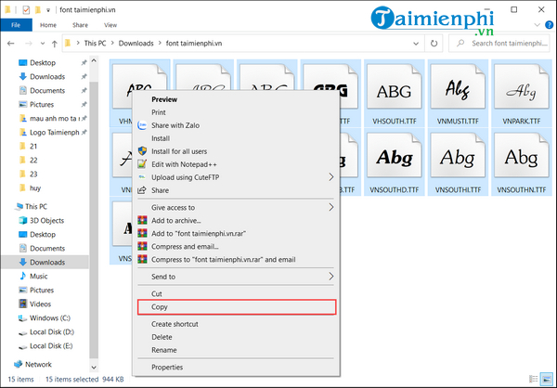The image size is (557, 388).
Task: Choose Compress and email...
Action: (x=236, y=247)
